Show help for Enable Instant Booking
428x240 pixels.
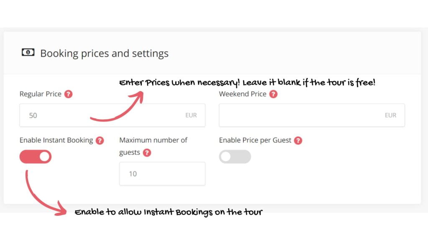pyautogui.click(x=100, y=140)
